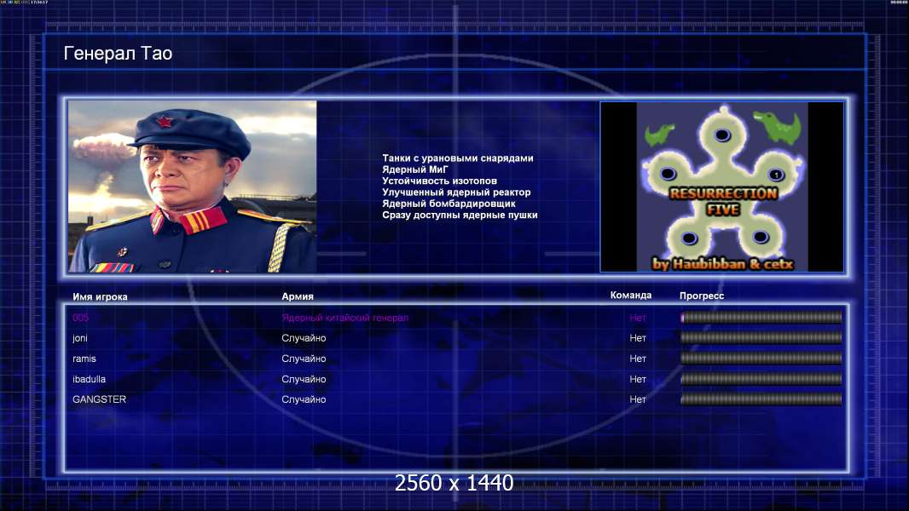Click 'Случайно' army in GANGSTER row
The width and height of the screenshot is (909, 511).
304,399
